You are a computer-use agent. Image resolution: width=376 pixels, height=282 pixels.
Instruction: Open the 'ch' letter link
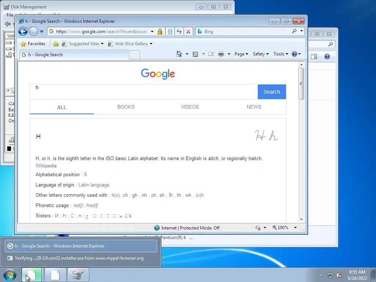click(125, 195)
